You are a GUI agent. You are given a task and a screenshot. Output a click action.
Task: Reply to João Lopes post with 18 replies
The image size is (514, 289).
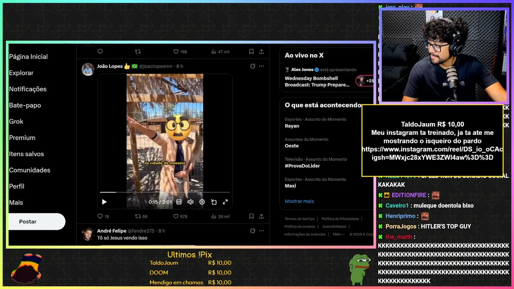(x=103, y=216)
